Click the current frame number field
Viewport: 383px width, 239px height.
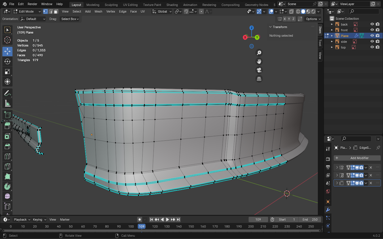[258, 220]
